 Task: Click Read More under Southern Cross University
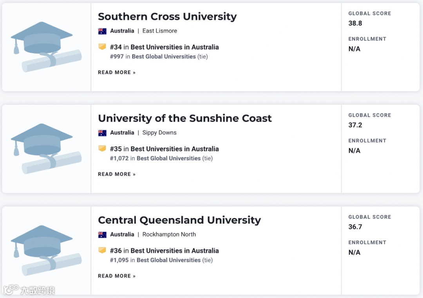pos(117,72)
